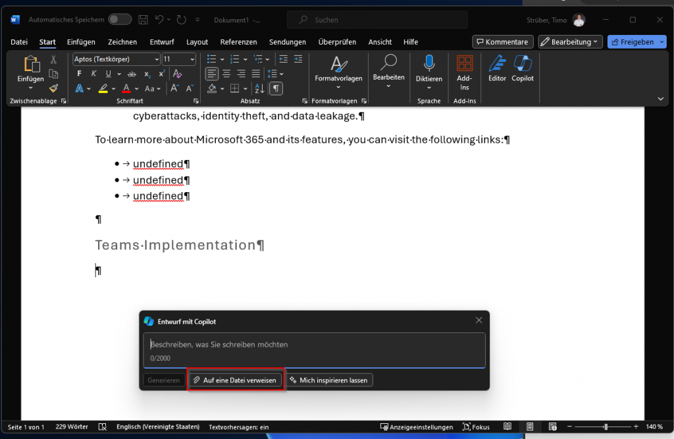This screenshot has height=439, width=674.
Task: Cut selection with the scissors icon
Action: point(54,60)
